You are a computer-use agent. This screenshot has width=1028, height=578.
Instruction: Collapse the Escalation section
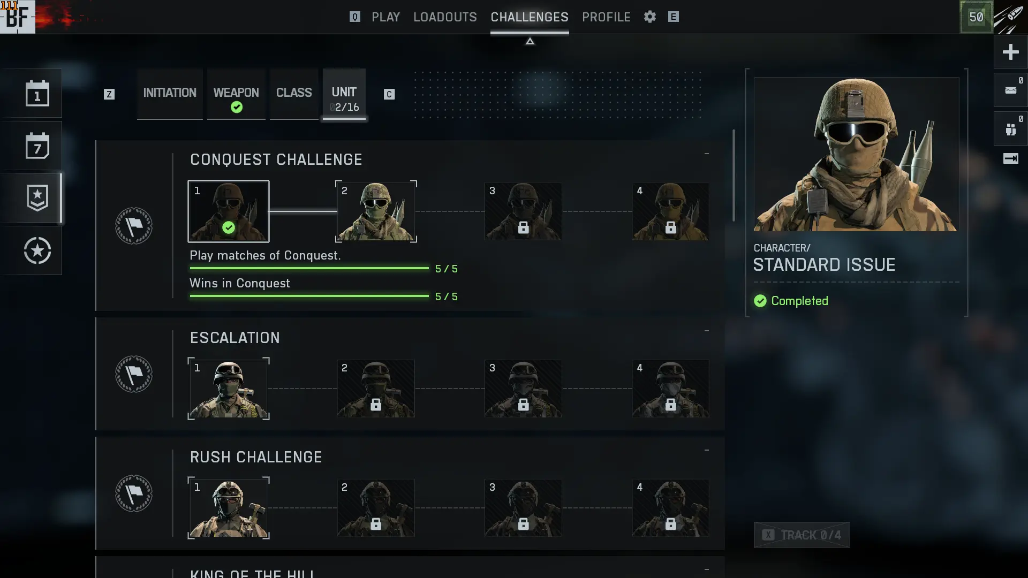click(707, 331)
